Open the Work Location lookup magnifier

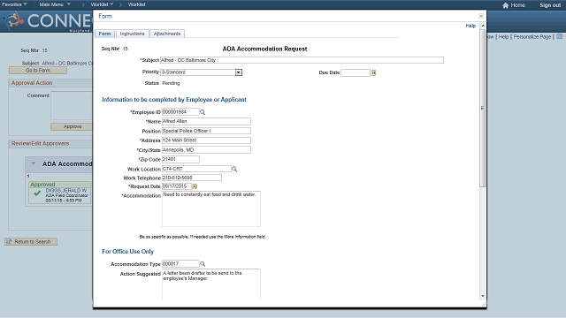(x=234, y=169)
